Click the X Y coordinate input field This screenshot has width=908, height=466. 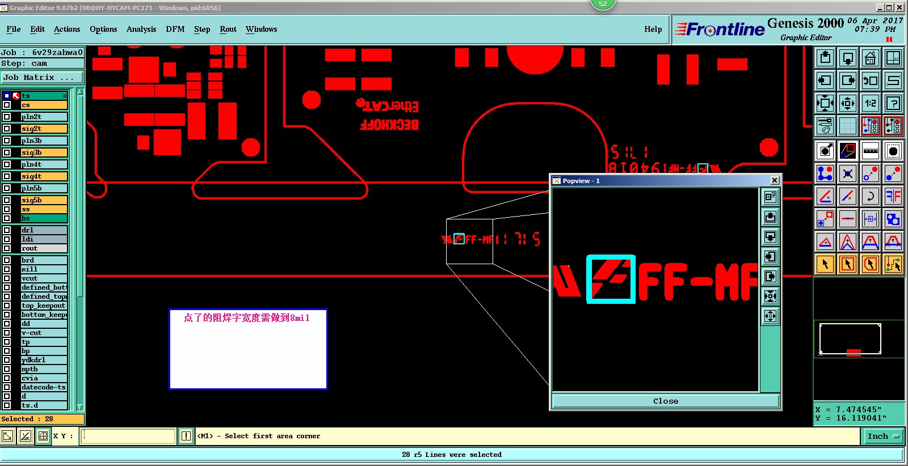click(128, 436)
